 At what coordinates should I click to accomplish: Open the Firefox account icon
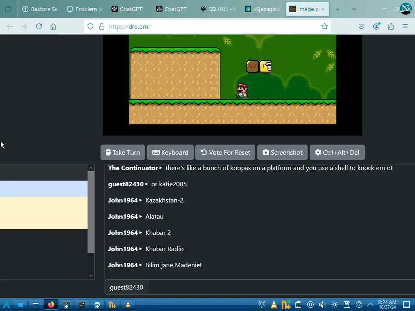(x=376, y=26)
